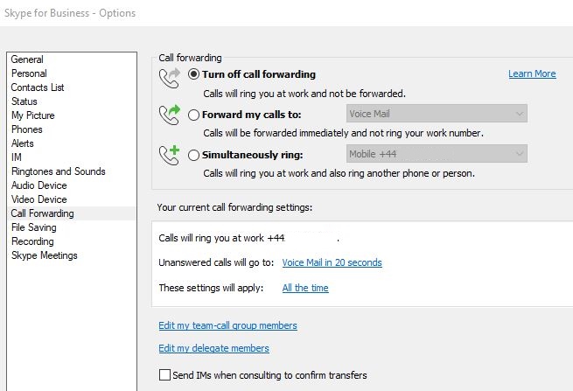Enable Send IMs when consulting checkbox
573x391 pixels.
[x=165, y=375]
